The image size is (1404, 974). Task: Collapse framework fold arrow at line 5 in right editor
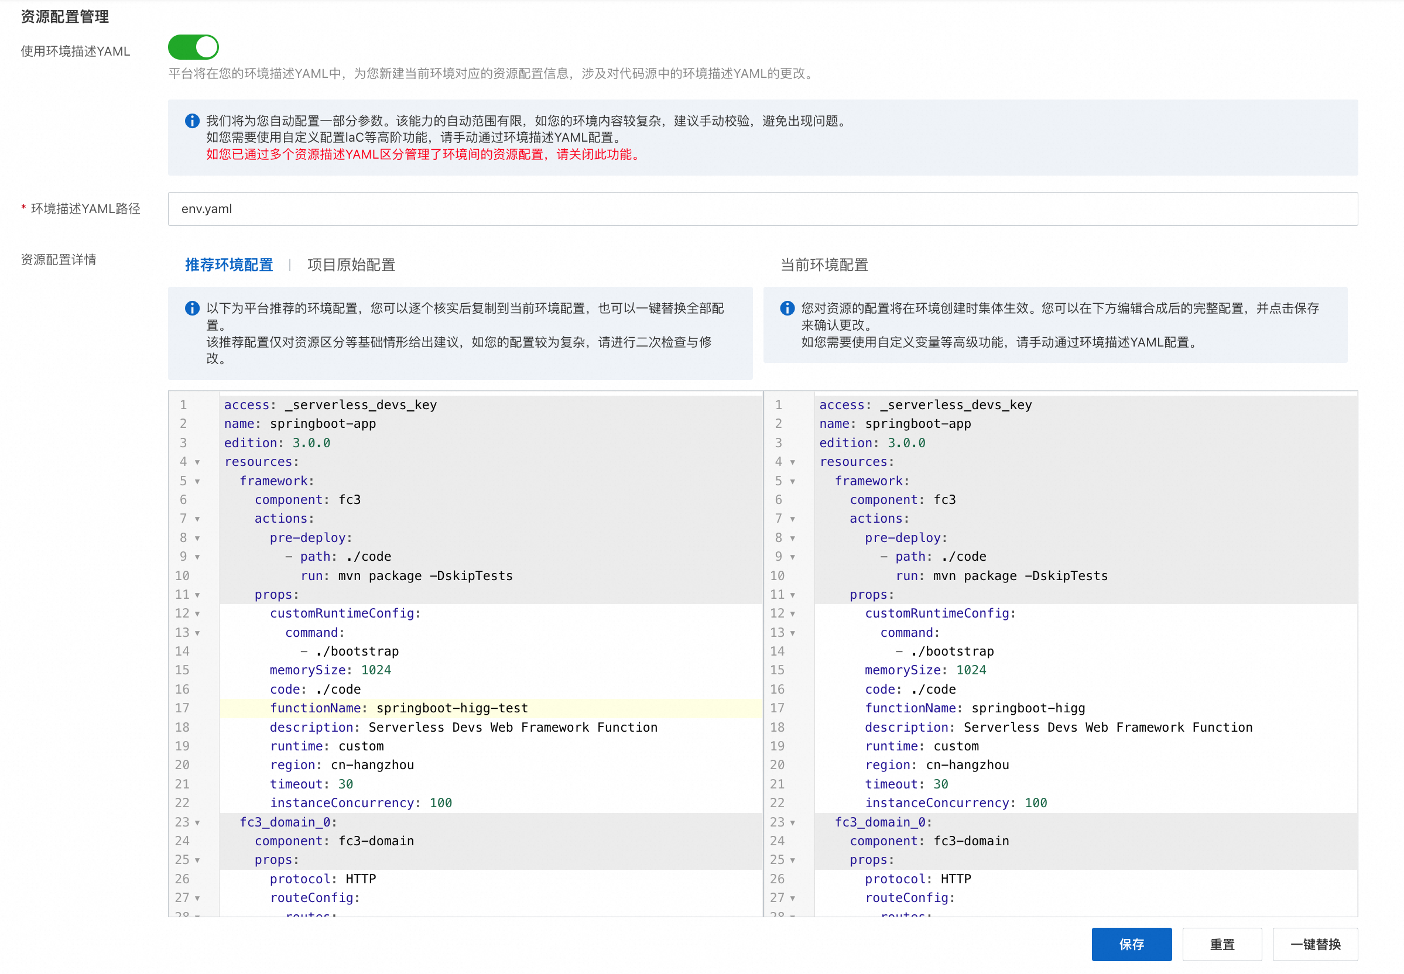[792, 482]
